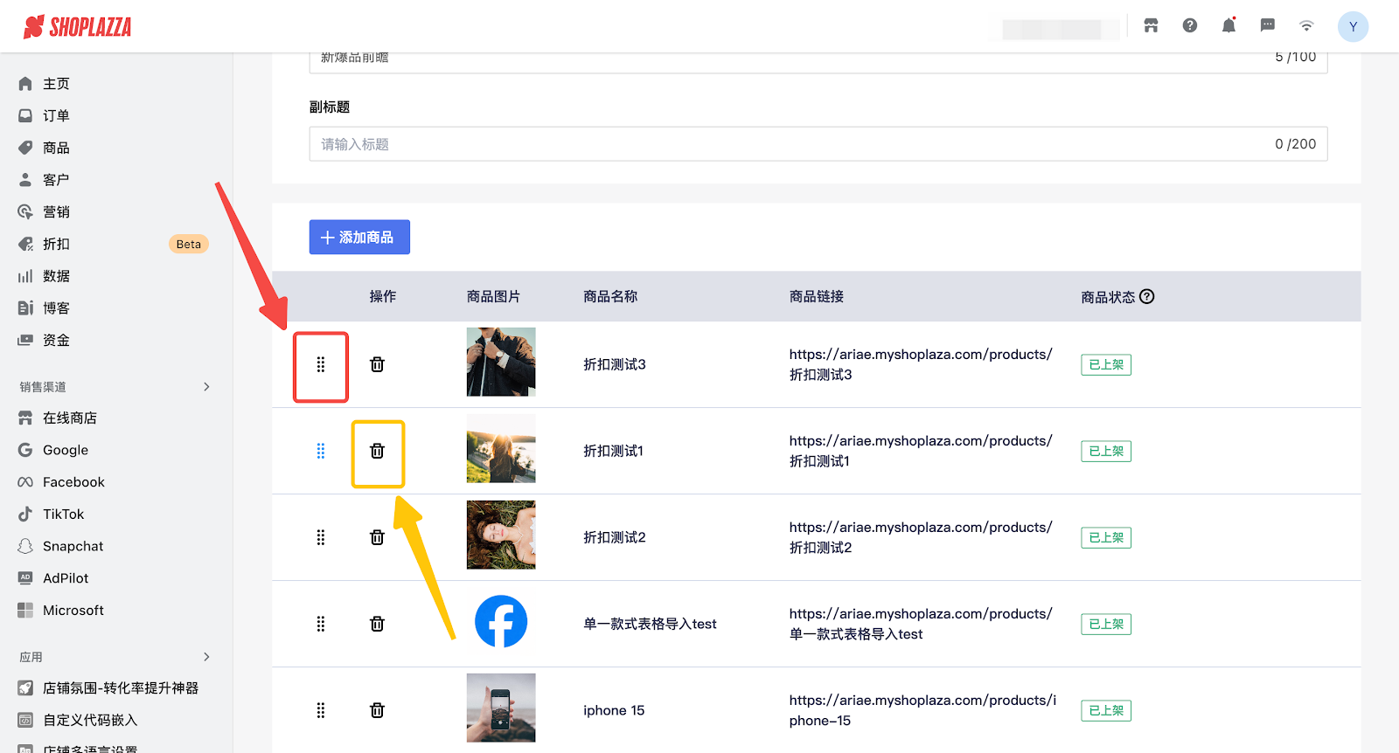Delete the 折扣测试1 product row

377,451
